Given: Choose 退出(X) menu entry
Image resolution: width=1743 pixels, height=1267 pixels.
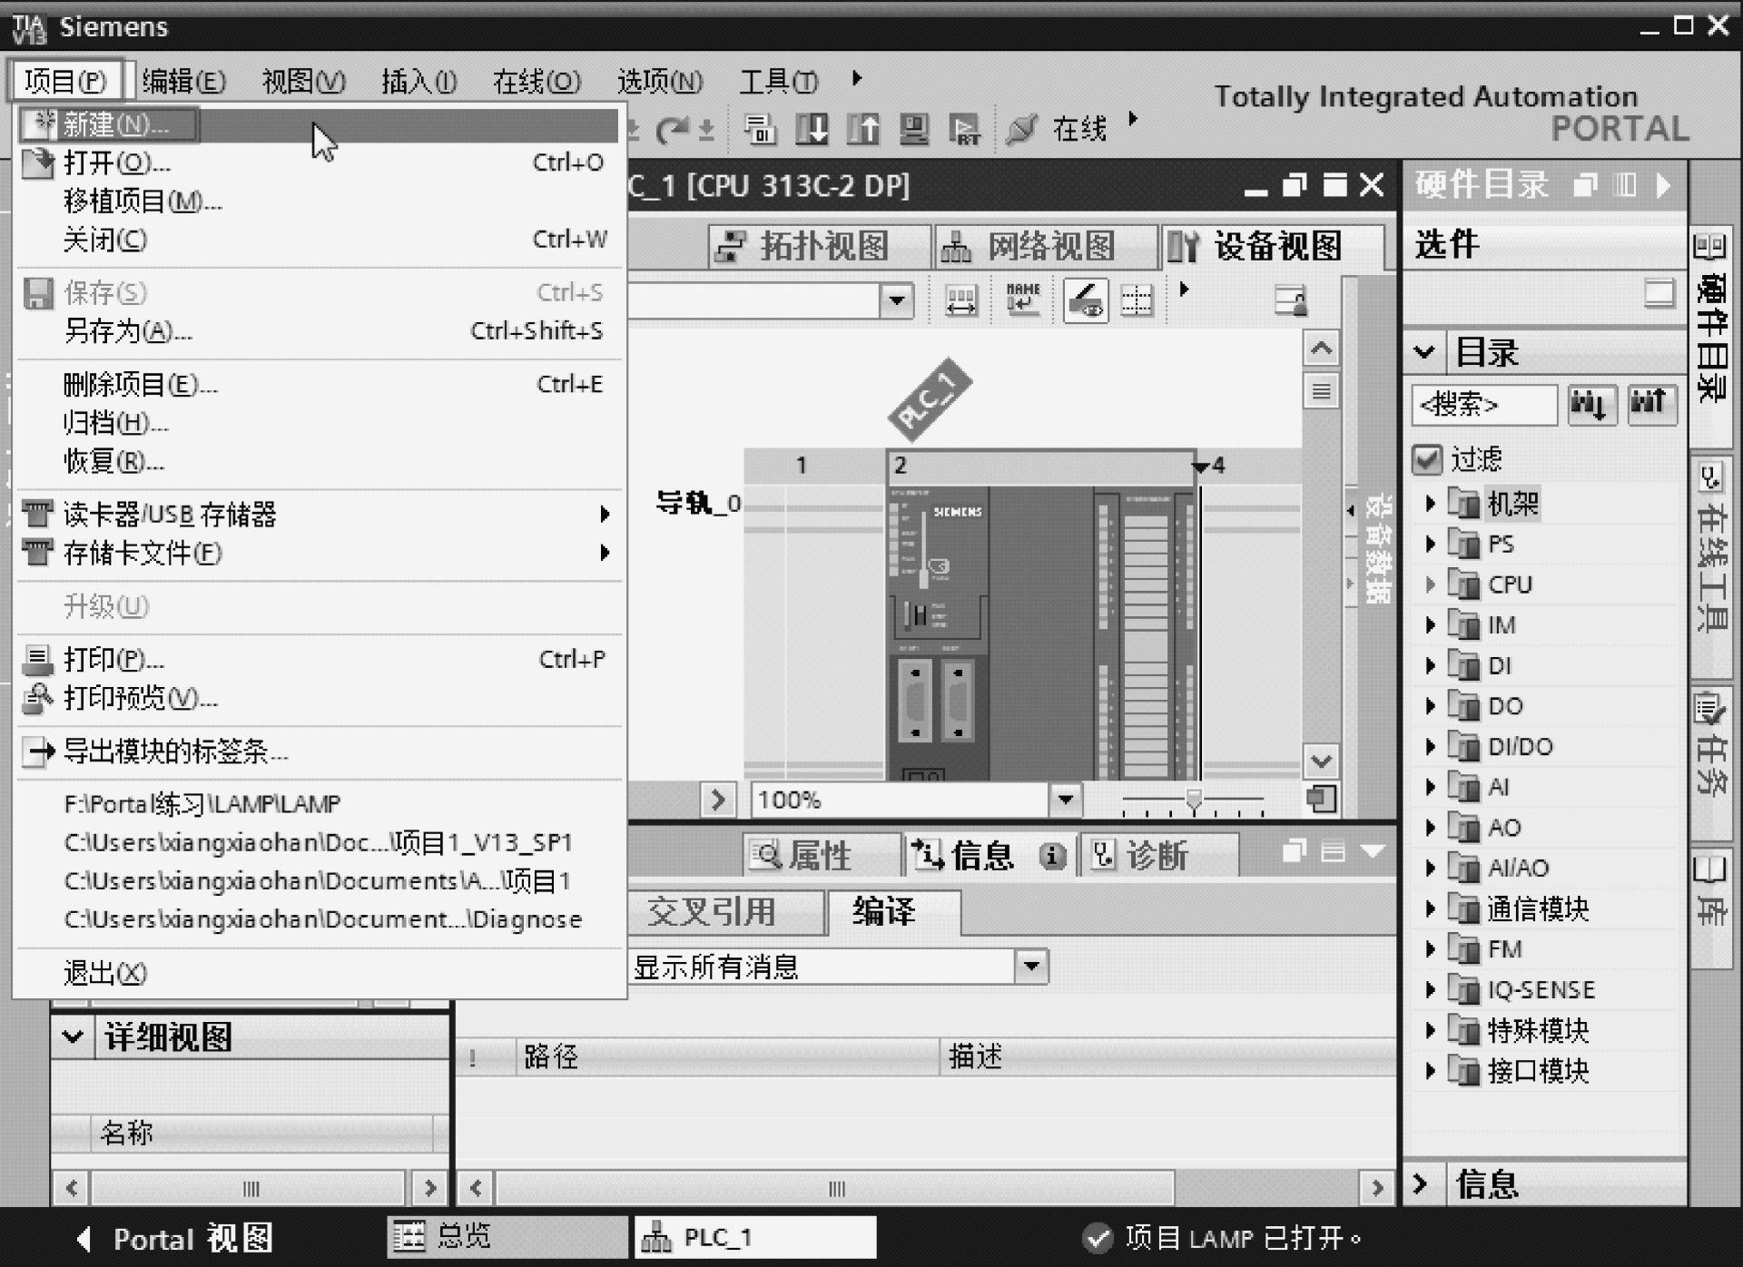Looking at the screenshot, I should point(319,973).
